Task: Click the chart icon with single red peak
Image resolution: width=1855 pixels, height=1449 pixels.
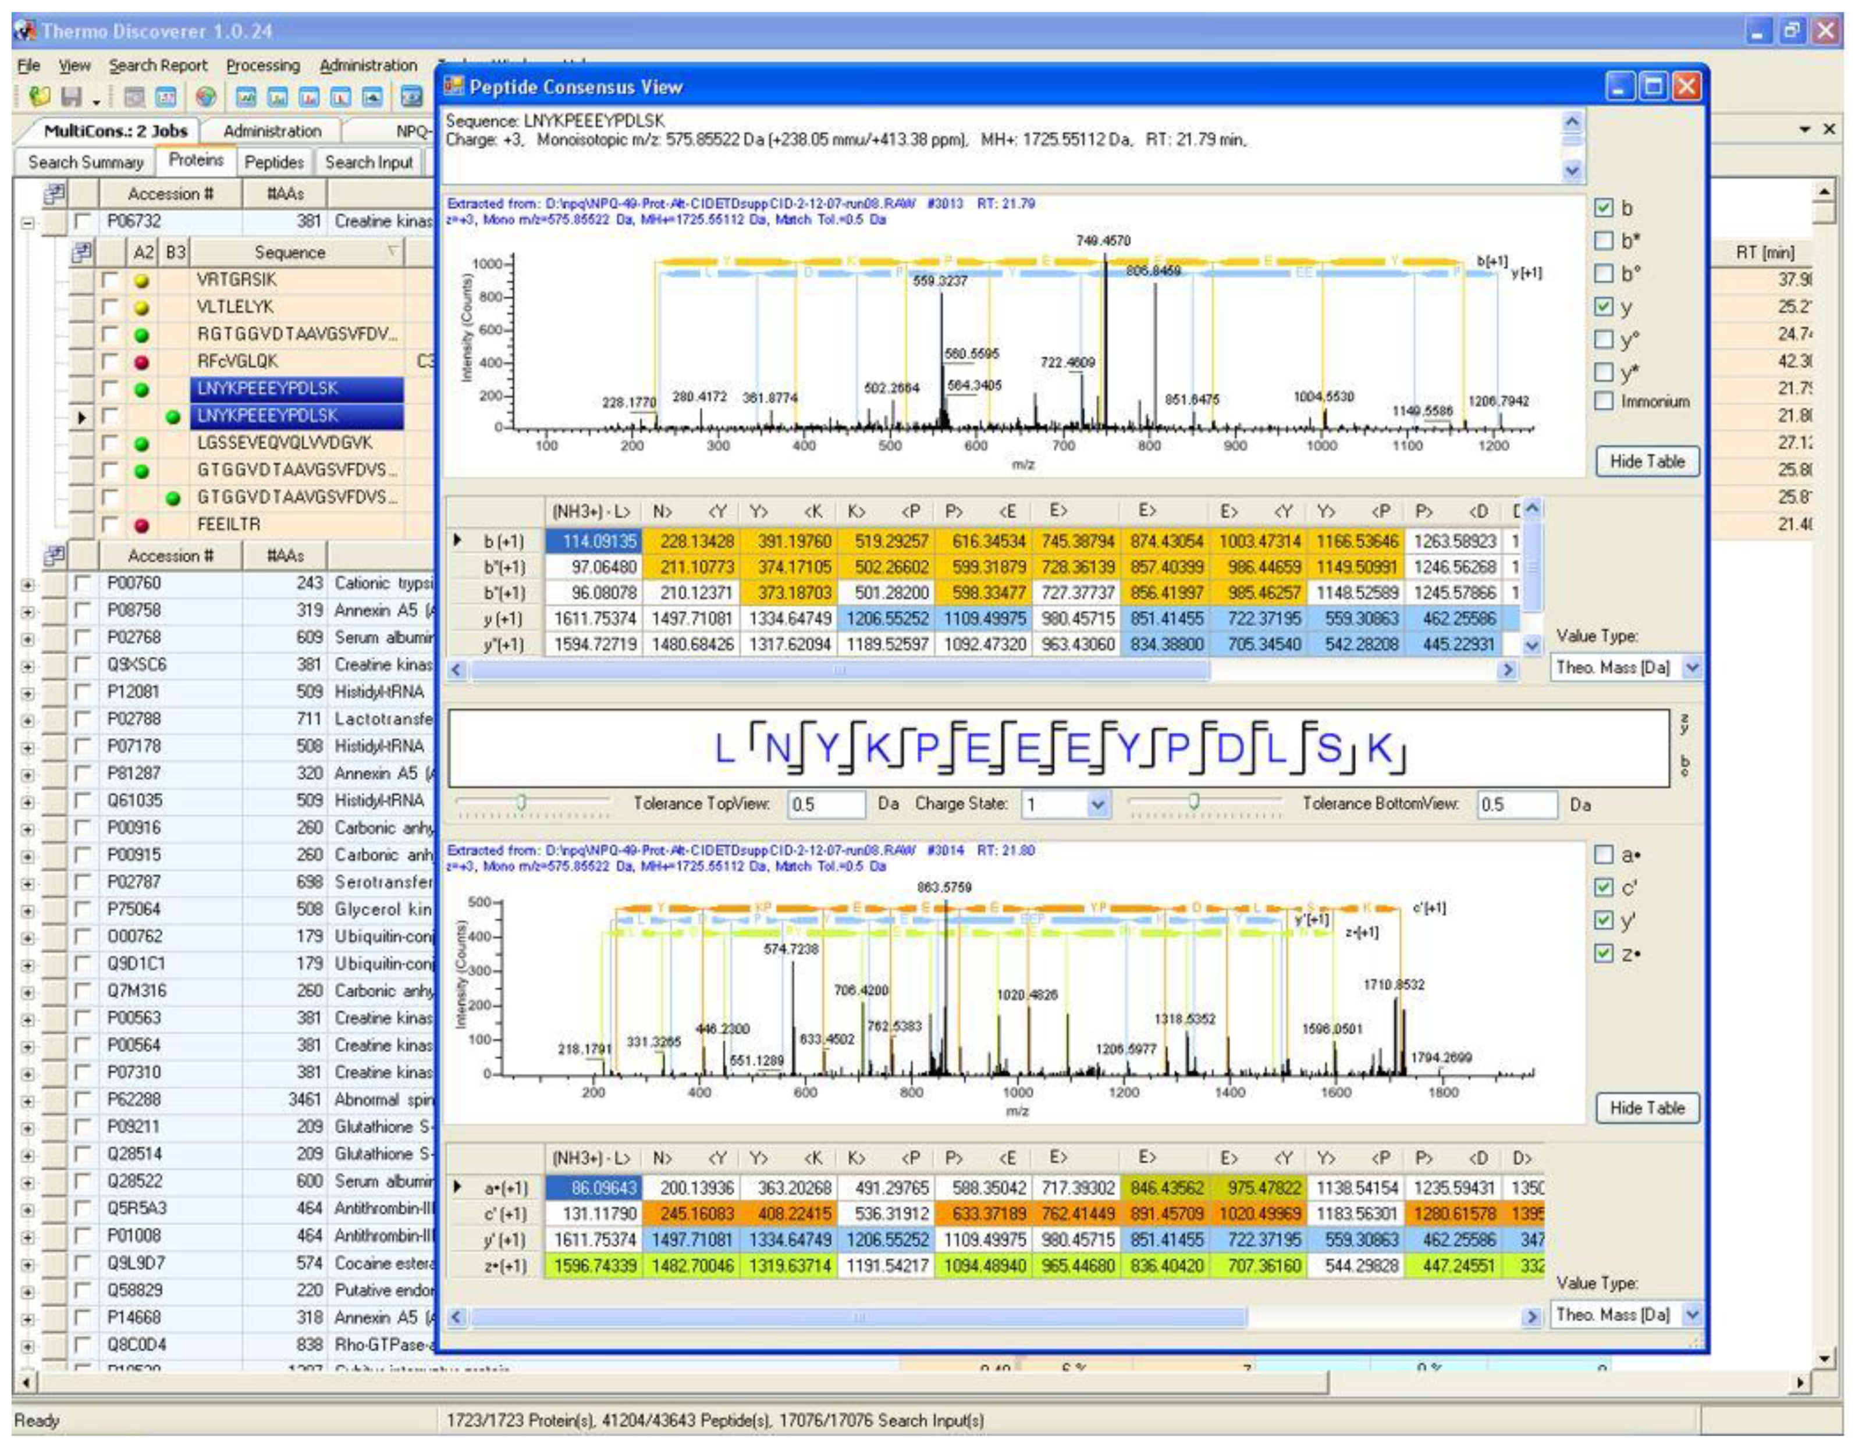Action: (340, 98)
